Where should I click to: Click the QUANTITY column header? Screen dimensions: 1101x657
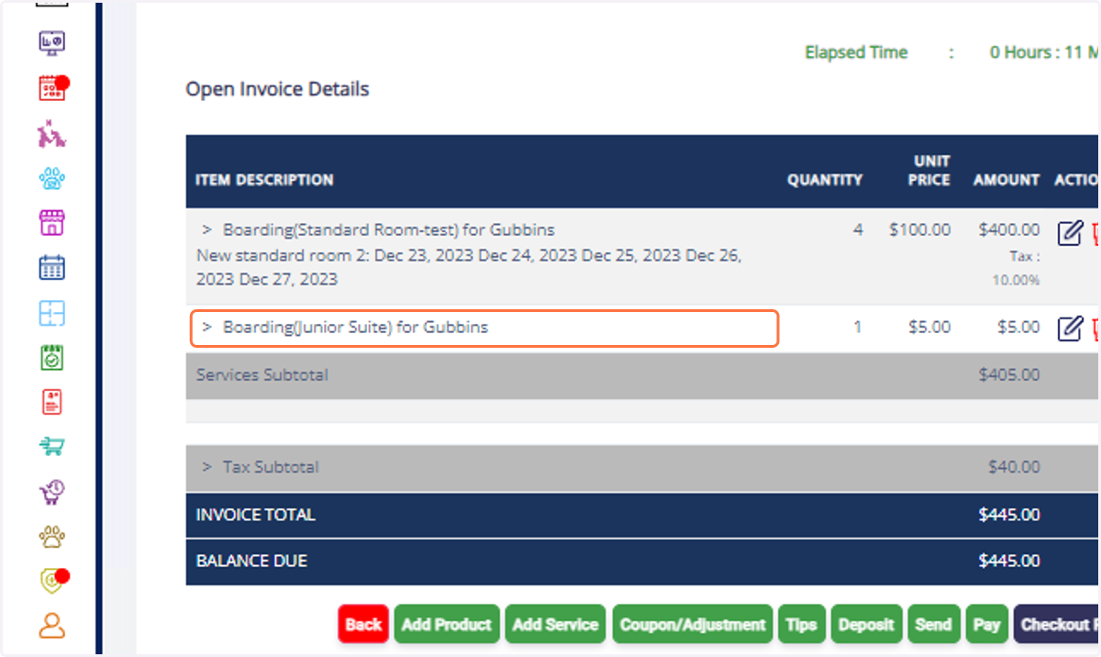pos(825,180)
